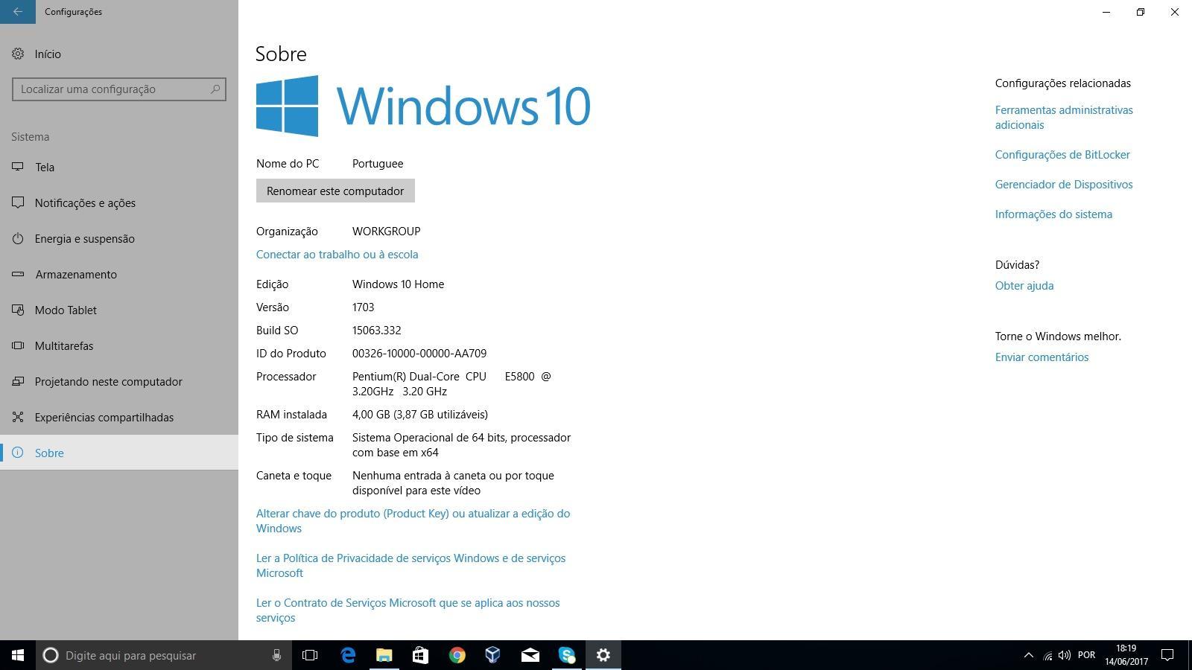Click the search magnifier in settings box
This screenshot has width=1192, height=670.
pyautogui.click(x=215, y=89)
